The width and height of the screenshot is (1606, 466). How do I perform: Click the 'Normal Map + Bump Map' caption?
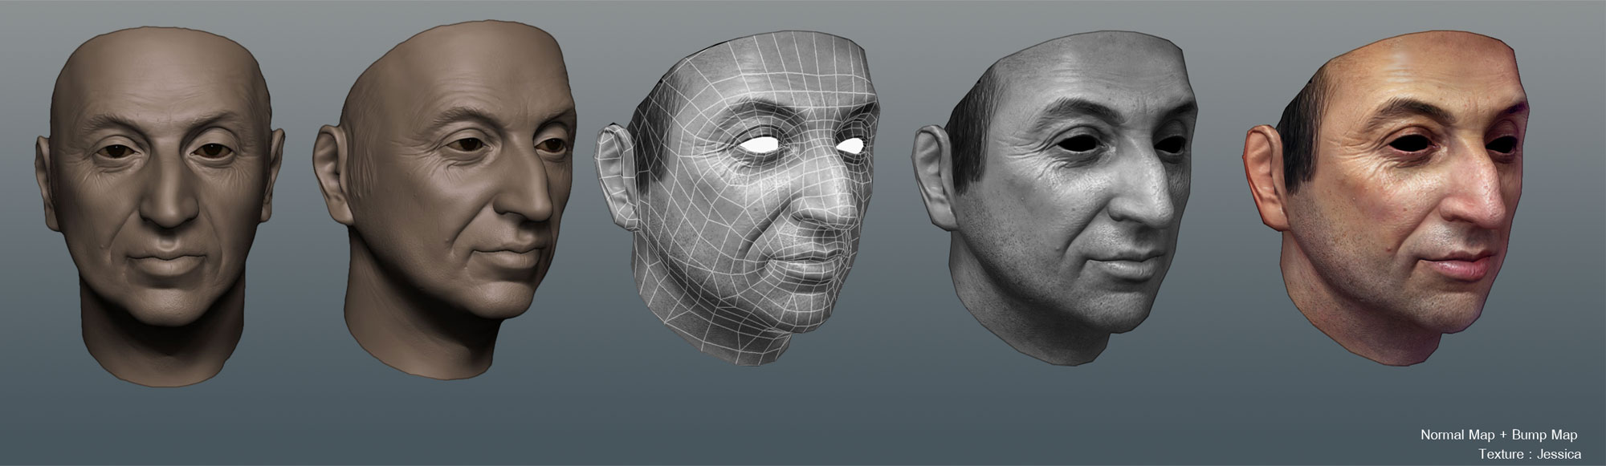coord(1498,435)
